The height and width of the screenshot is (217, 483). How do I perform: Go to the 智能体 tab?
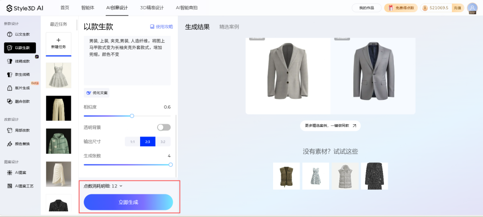click(x=87, y=8)
